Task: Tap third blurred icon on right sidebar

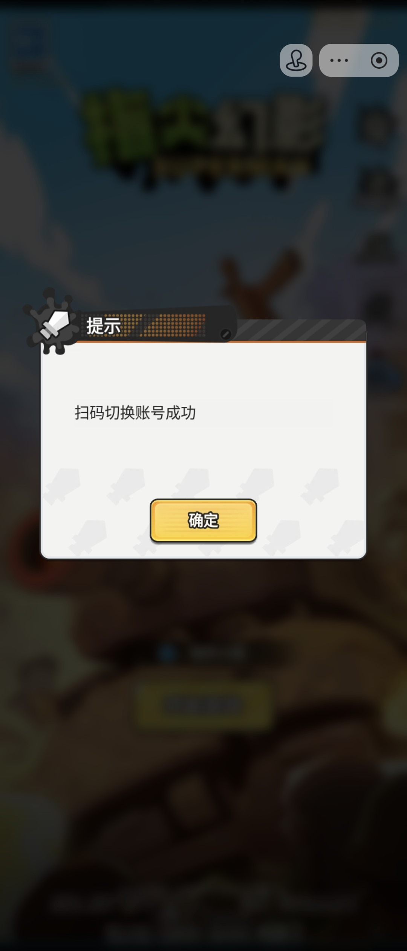Action: [377, 247]
